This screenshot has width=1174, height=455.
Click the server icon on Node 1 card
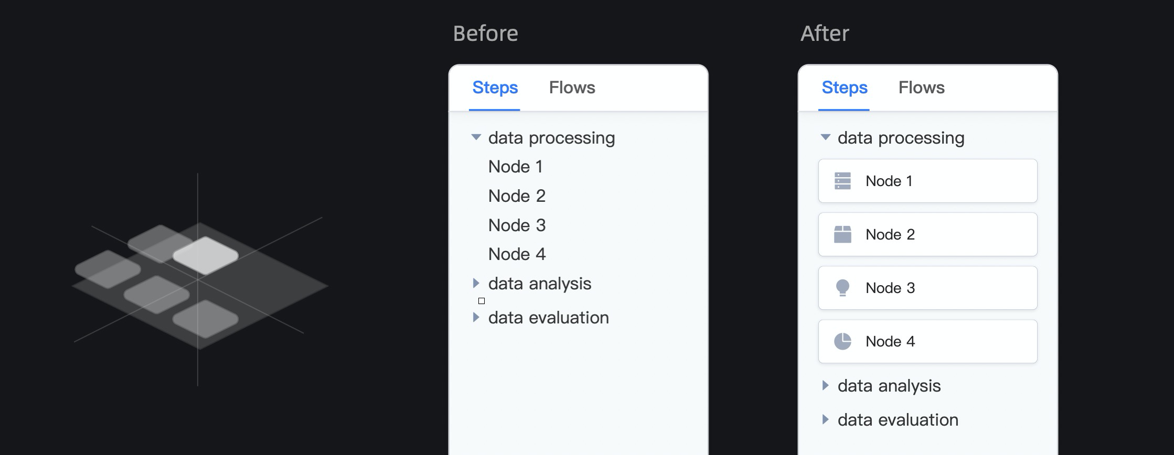[x=842, y=181]
